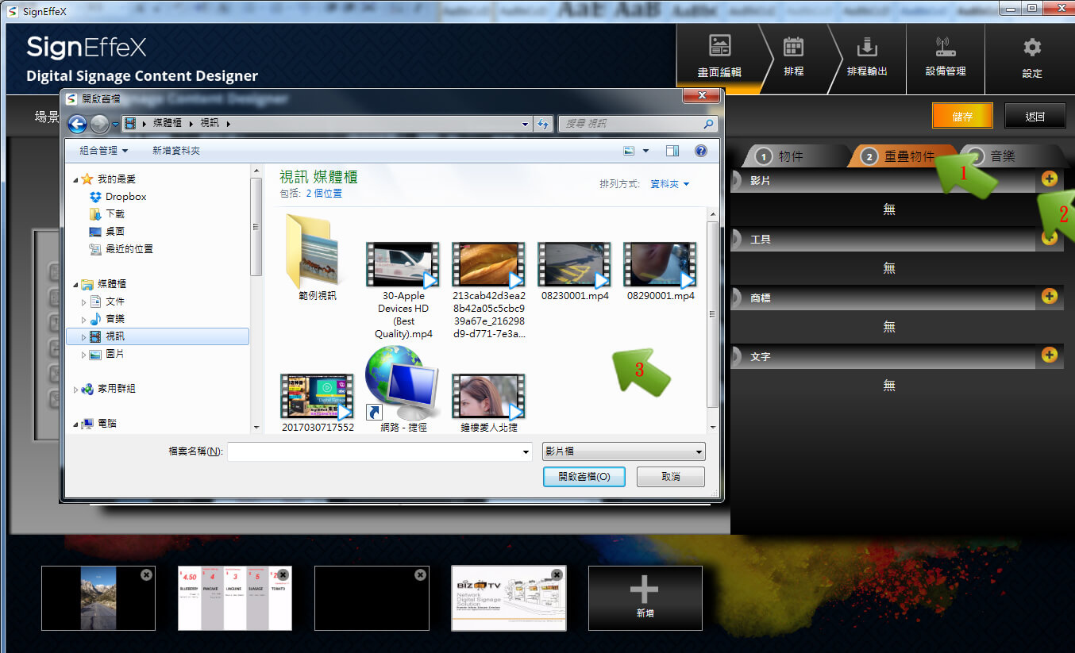Open the 設備管理 device management icon
The width and height of the screenshot is (1075, 653).
pyautogui.click(x=945, y=48)
